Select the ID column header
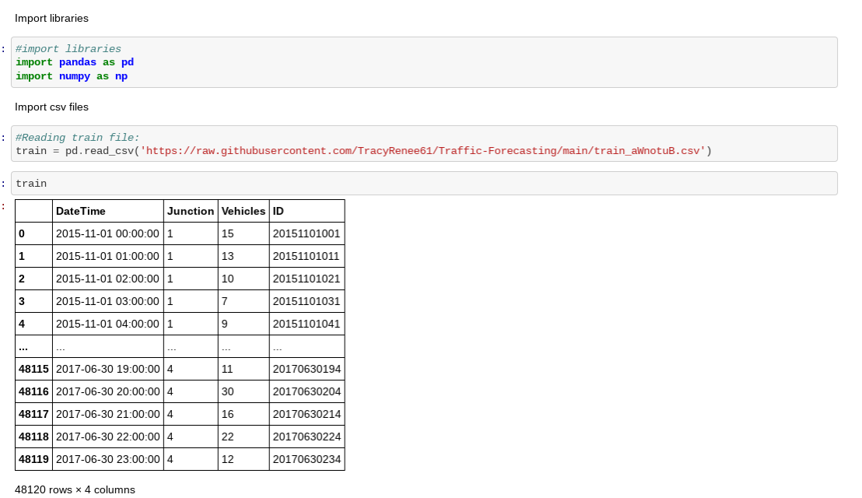Image resolution: width=862 pixels, height=498 pixels. pos(278,210)
